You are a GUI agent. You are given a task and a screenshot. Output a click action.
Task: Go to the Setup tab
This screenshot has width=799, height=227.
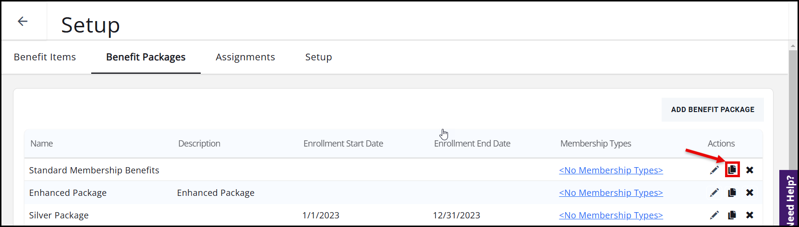pyautogui.click(x=318, y=57)
